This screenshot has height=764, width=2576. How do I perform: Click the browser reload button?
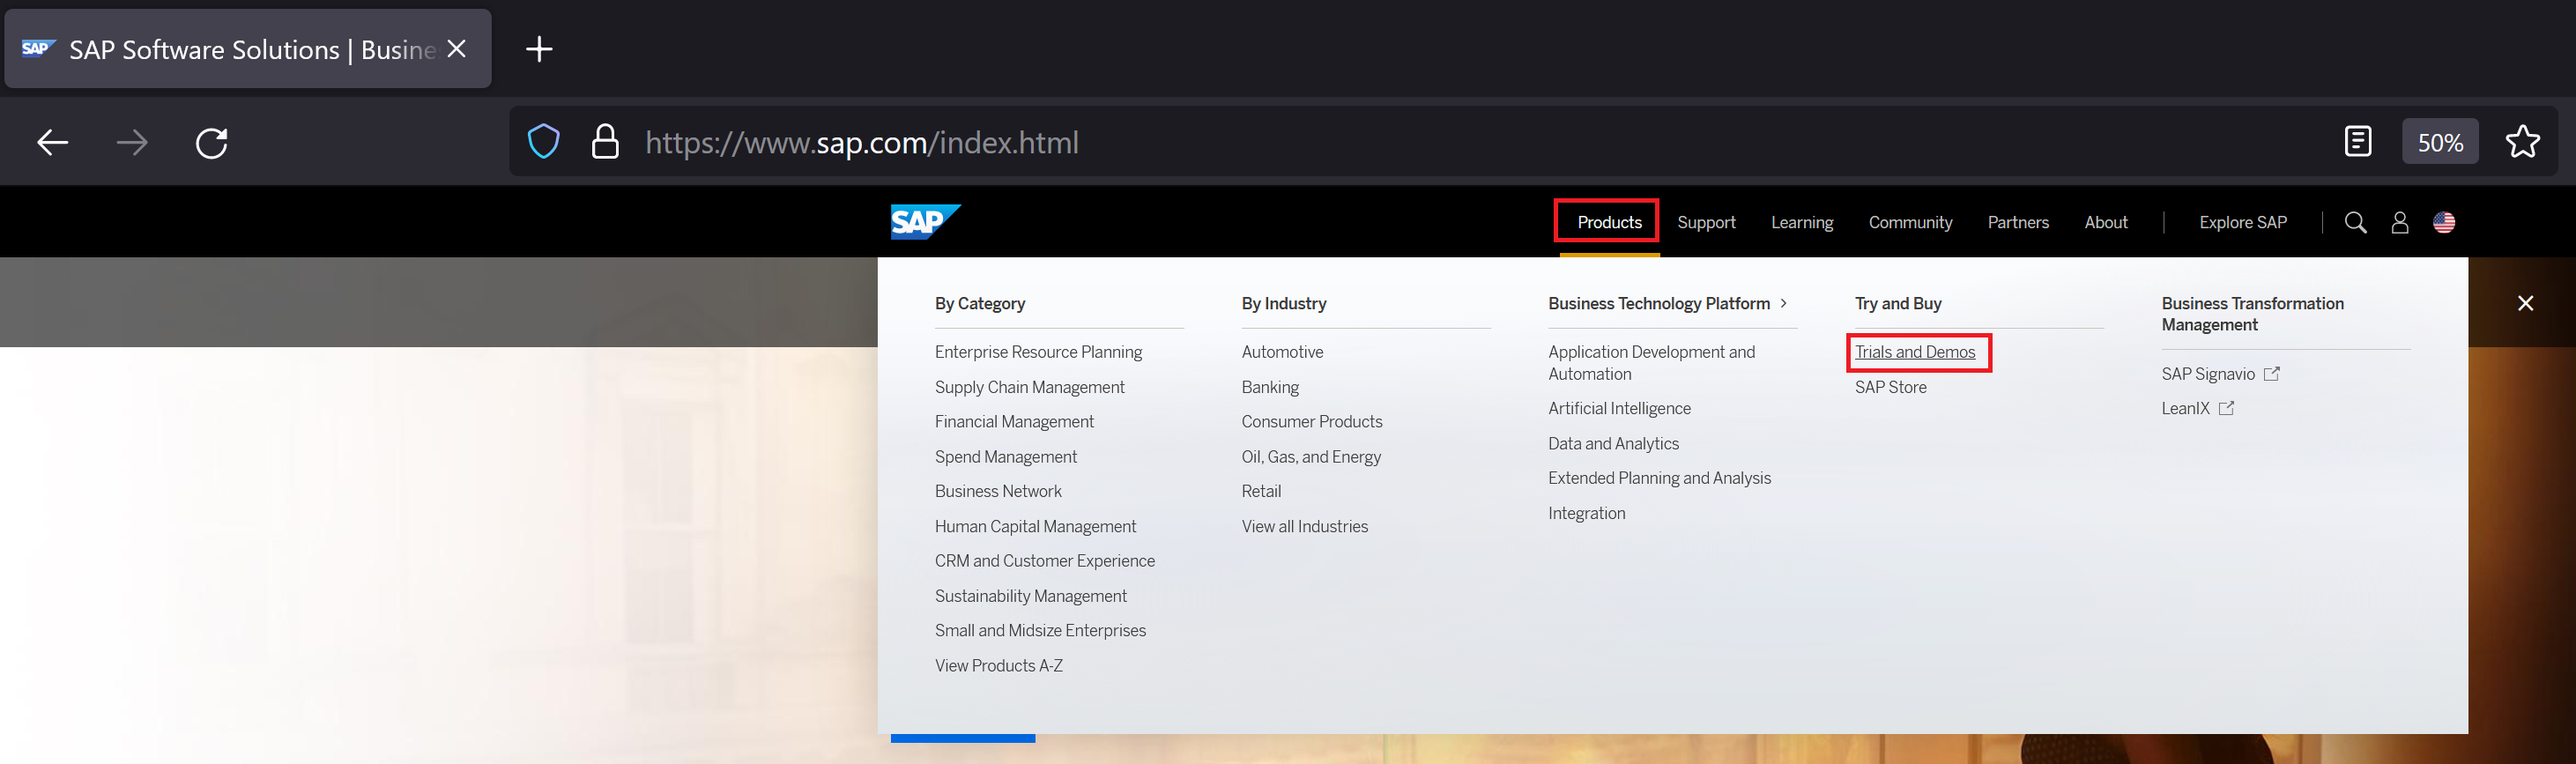coord(212,143)
